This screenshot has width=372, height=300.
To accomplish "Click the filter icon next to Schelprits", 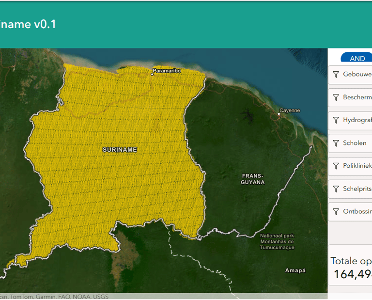I will [x=336, y=189].
